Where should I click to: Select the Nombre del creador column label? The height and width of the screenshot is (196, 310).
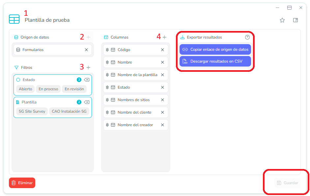135,125
